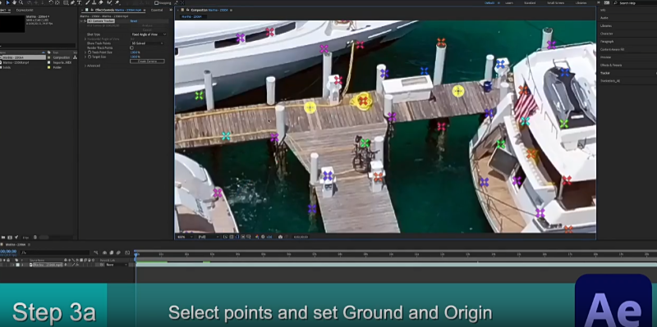
Task: Switch to the Standard workspace
Action: click(530, 3)
